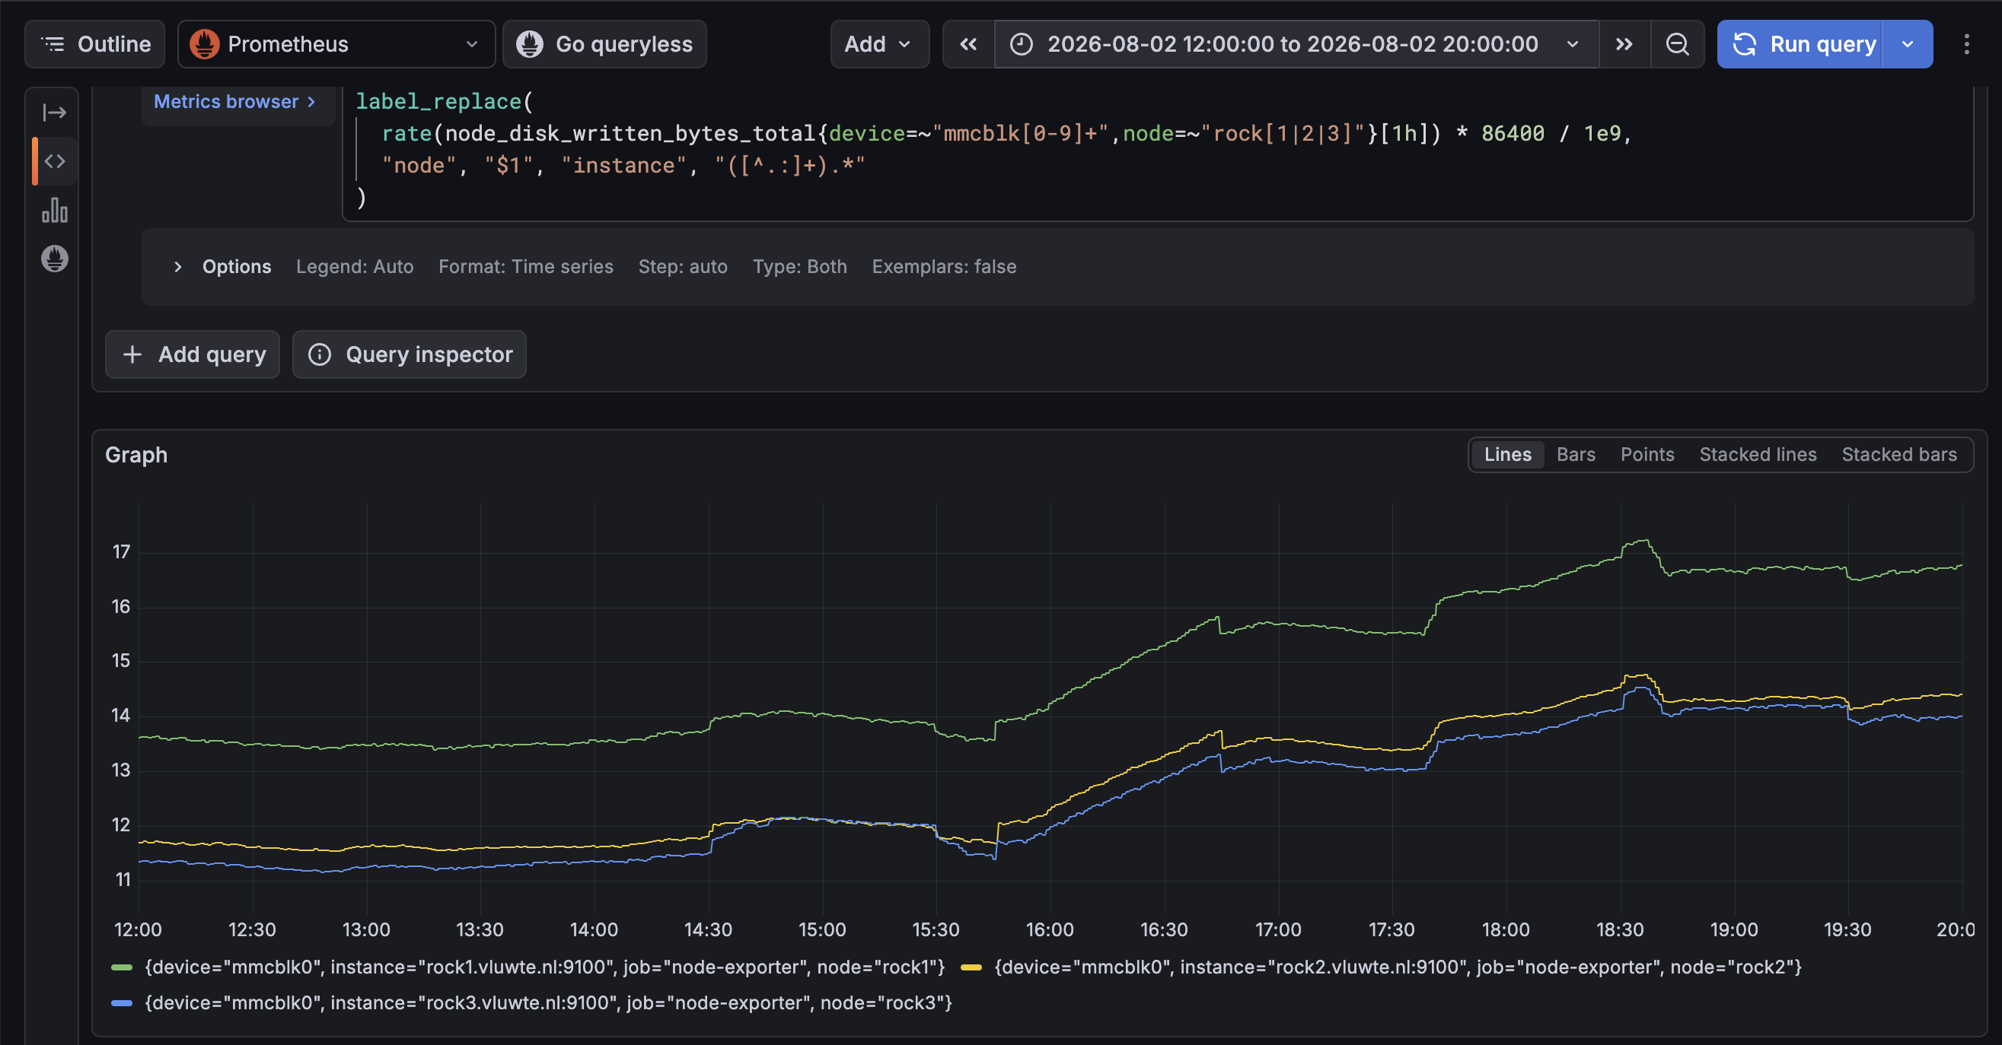This screenshot has width=2002, height=1045.
Task: Click the clock icon in time picker
Action: coord(1021,44)
